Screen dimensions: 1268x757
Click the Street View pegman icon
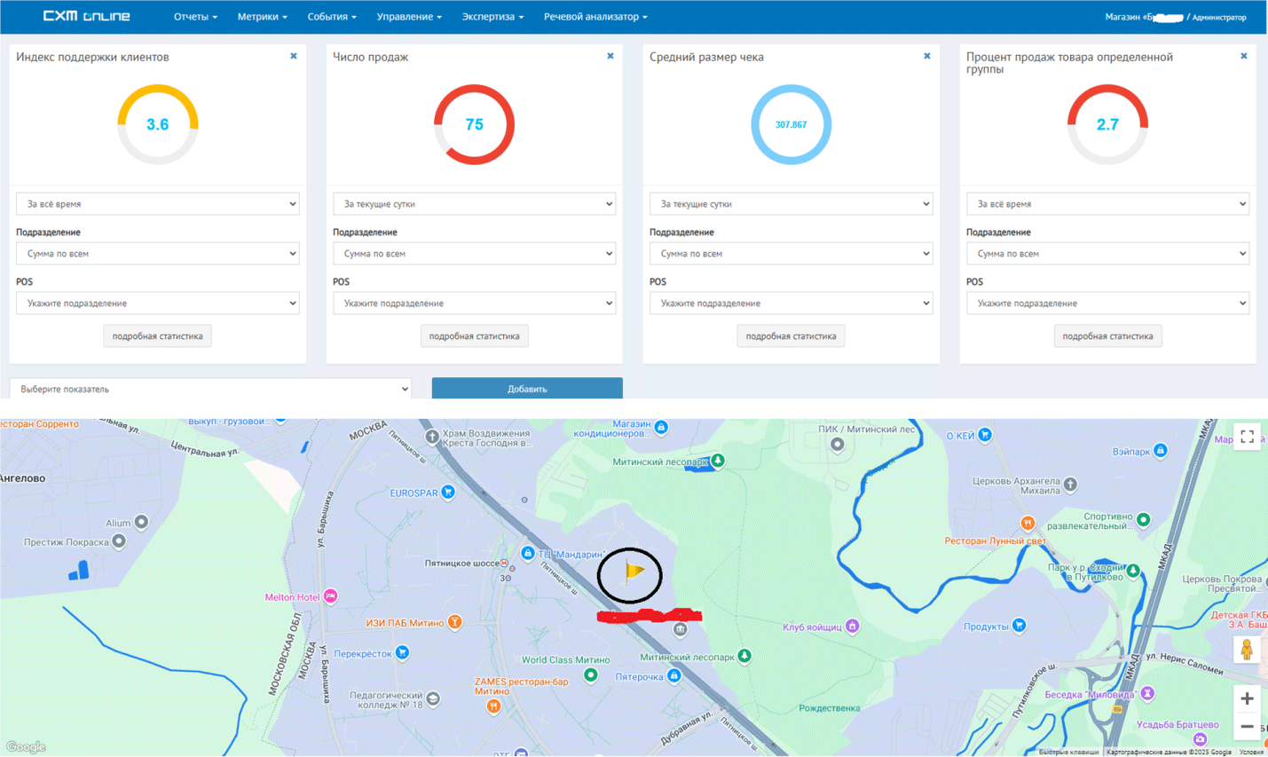[1247, 651]
